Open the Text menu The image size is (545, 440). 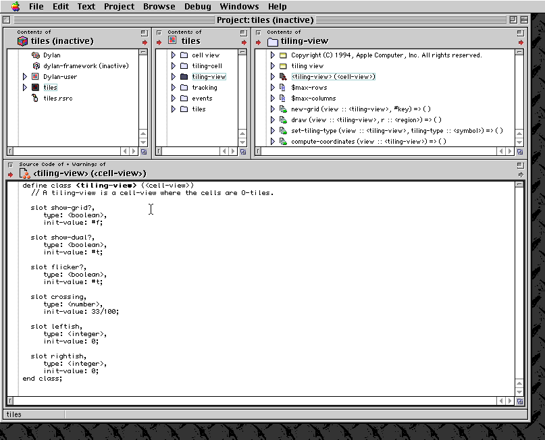pyautogui.click(x=86, y=6)
